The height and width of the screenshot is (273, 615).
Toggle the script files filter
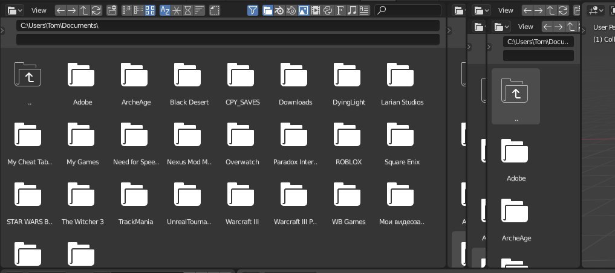[328, 11]
